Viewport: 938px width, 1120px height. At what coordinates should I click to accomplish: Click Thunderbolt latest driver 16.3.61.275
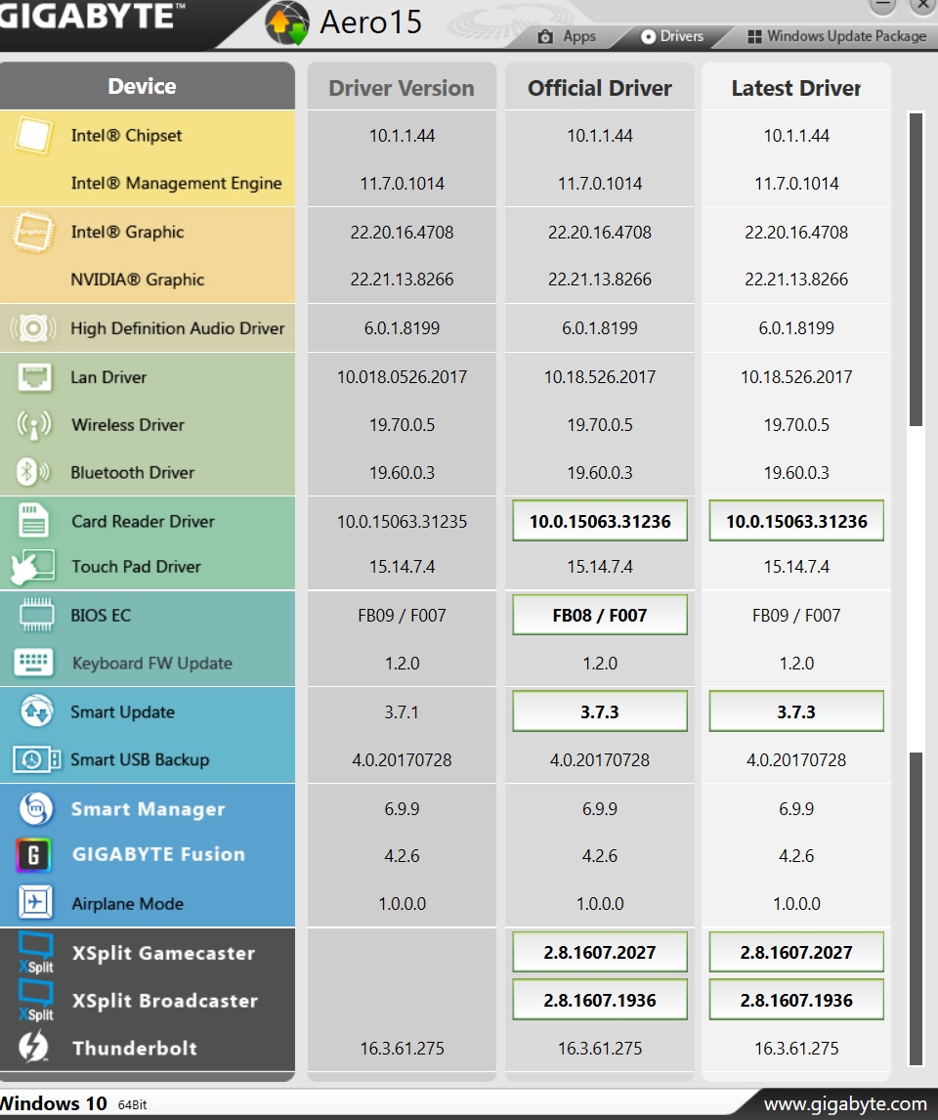tap(796, 1048)
